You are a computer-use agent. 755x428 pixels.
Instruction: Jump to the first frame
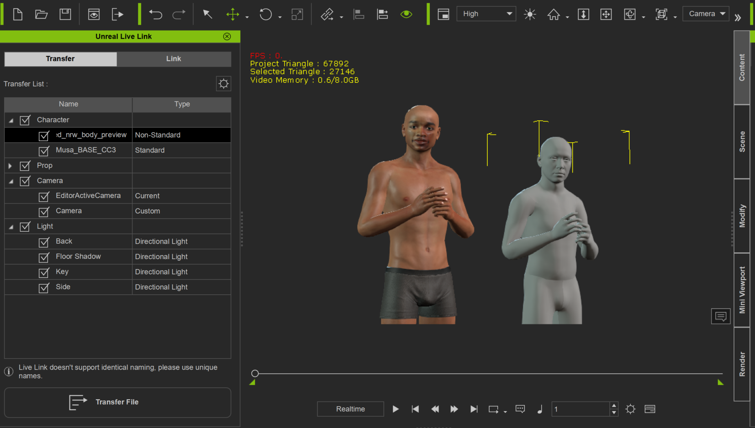click(x=415, y=409)
